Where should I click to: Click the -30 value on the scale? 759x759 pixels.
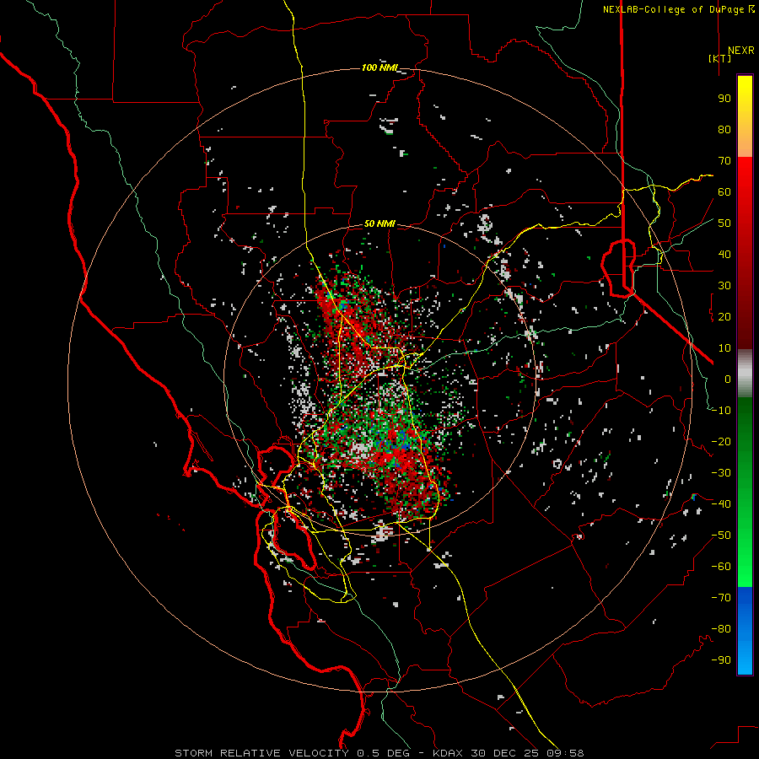click(x=721, y=473)
